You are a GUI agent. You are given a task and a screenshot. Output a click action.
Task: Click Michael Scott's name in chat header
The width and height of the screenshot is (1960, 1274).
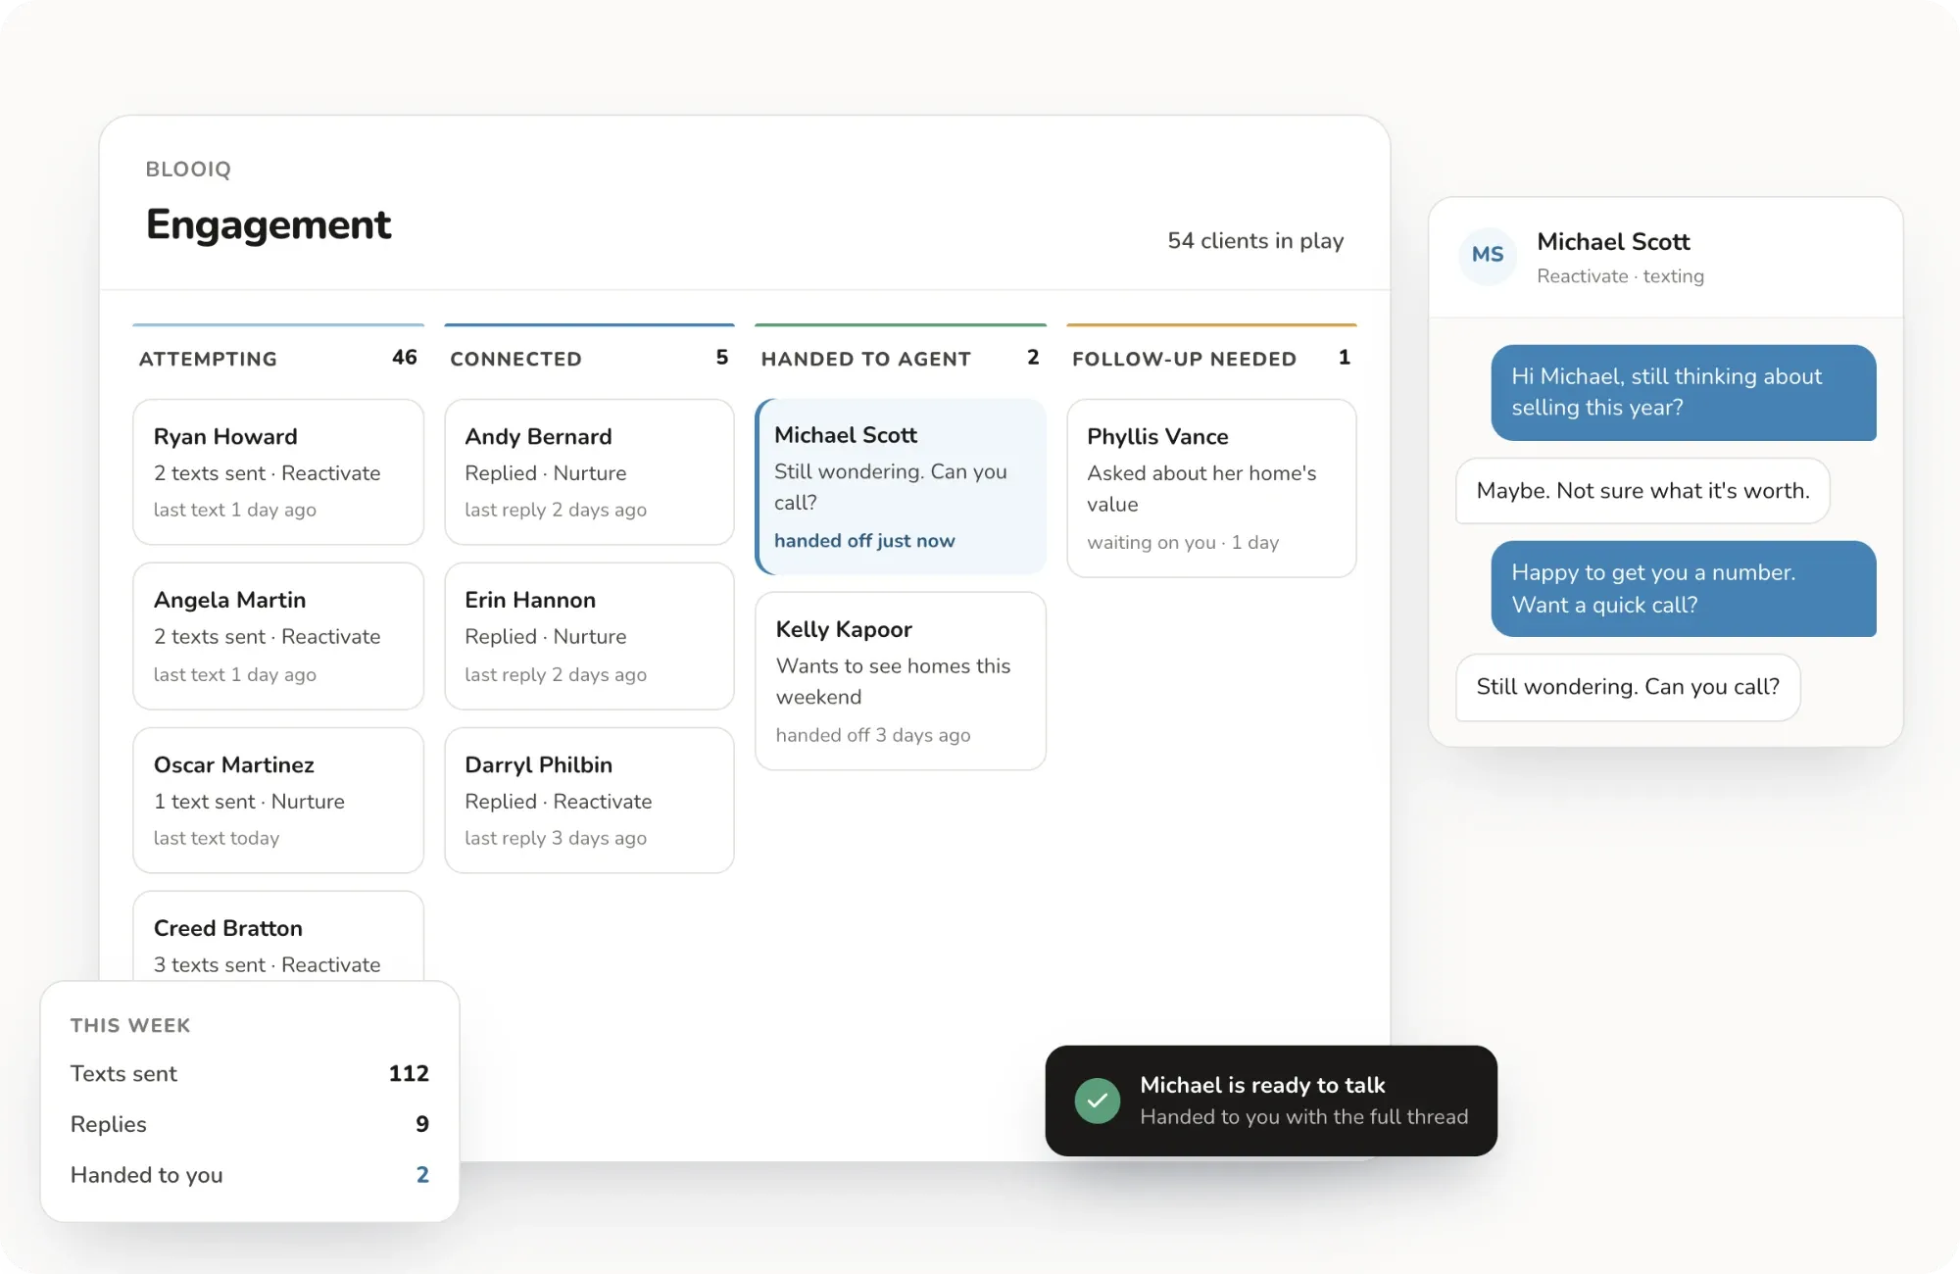click(1613, 242)
